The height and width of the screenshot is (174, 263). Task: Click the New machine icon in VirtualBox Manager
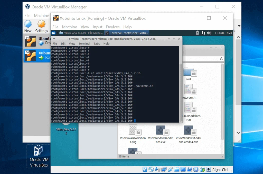pos(28,27)
